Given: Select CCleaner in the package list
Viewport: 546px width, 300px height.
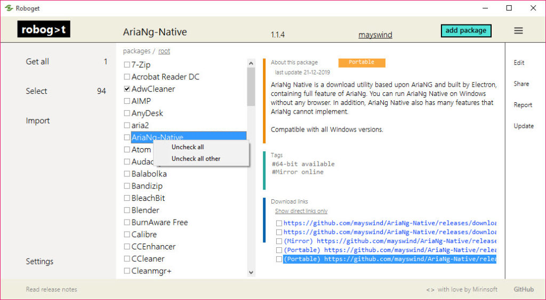Looking at the screenshot, I should click(x=148, y=259).
